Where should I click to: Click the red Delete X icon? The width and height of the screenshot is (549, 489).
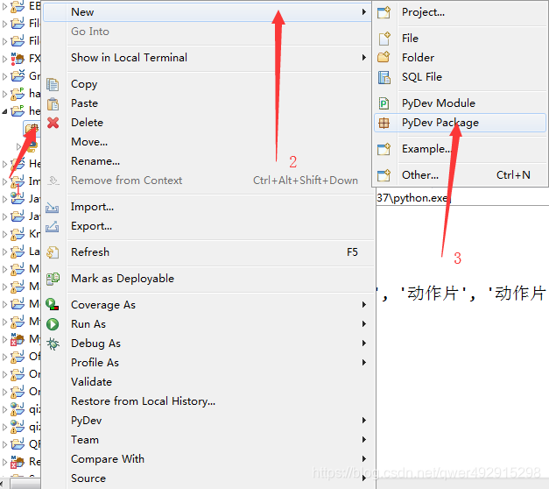click(x=53, y=123)
